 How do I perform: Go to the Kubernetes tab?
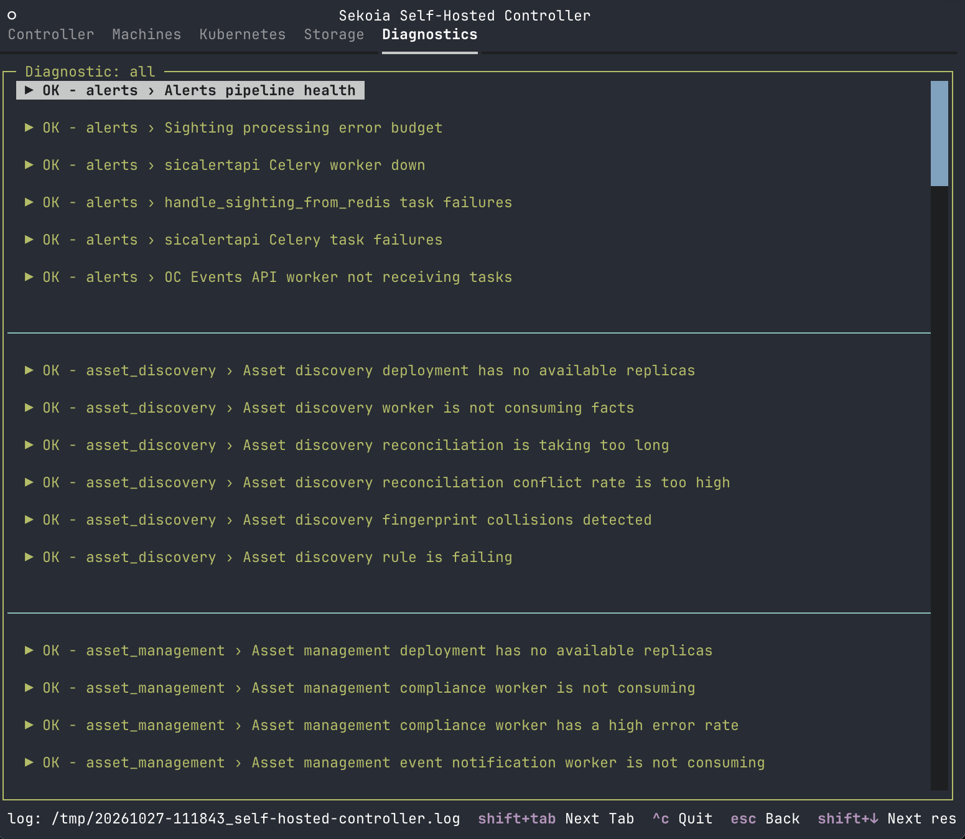pos(242,34)
